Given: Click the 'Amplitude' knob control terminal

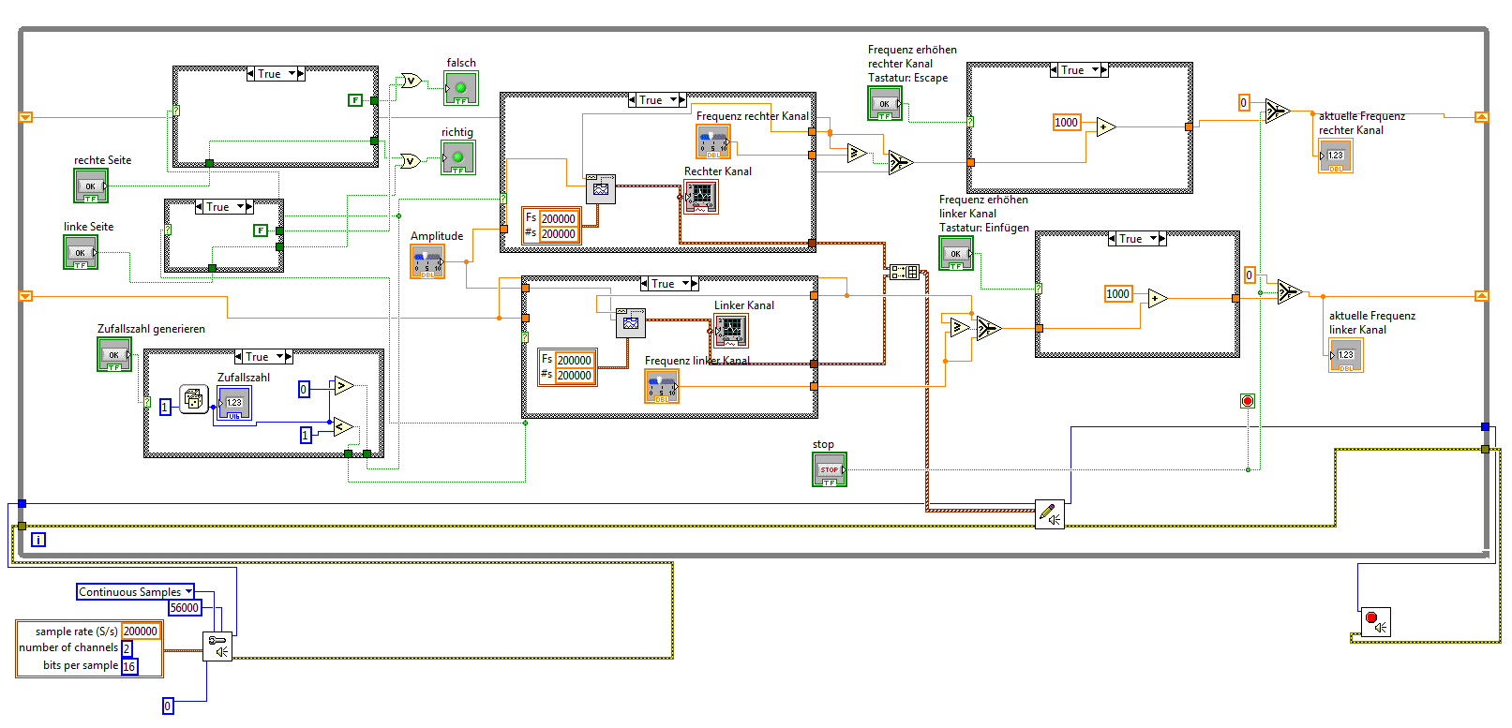Looking at the screenshot, I should (x=427, y=261).
